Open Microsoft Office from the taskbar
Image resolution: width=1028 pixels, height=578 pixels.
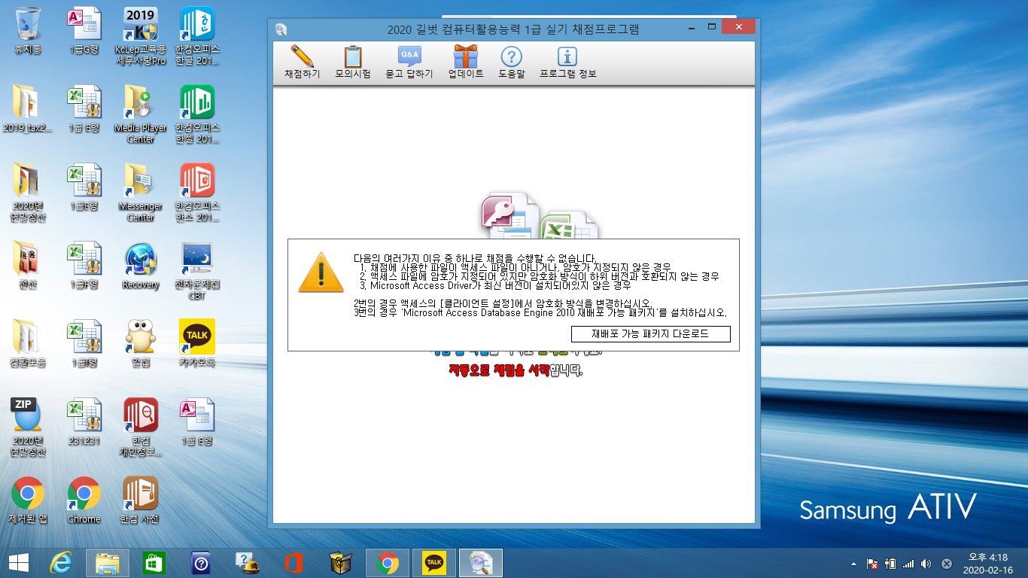[293, 562]
